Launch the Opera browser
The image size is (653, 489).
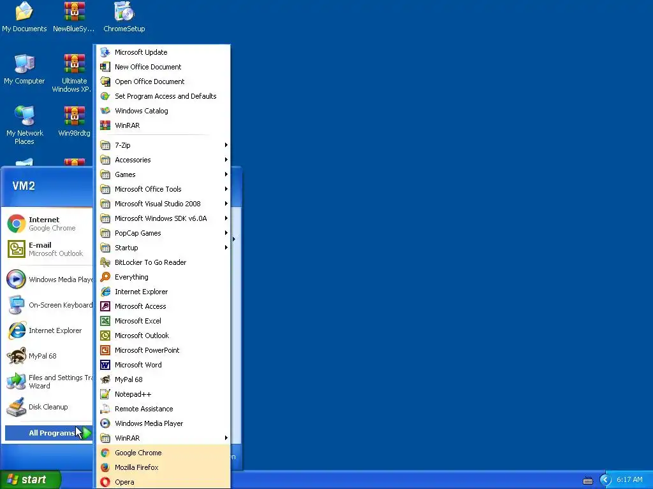pyautogui.click(x=163, y=482)
